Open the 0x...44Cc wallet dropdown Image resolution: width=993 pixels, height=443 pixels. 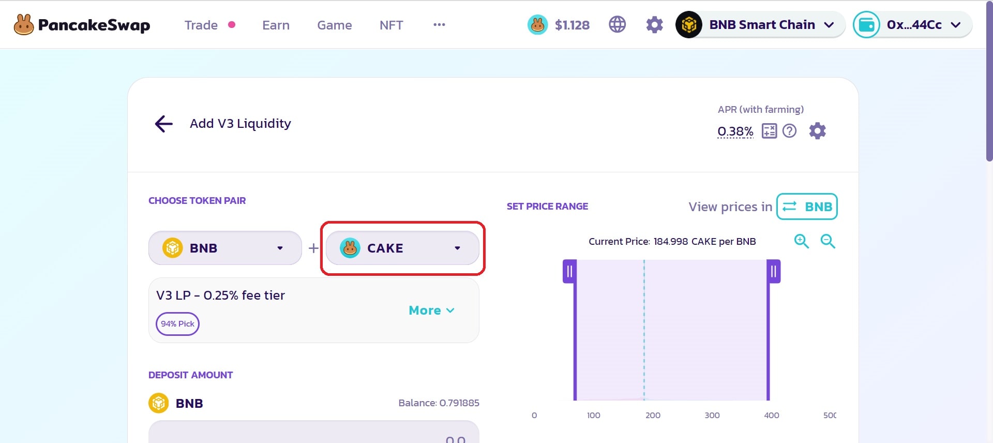click(x=912, y=24)
